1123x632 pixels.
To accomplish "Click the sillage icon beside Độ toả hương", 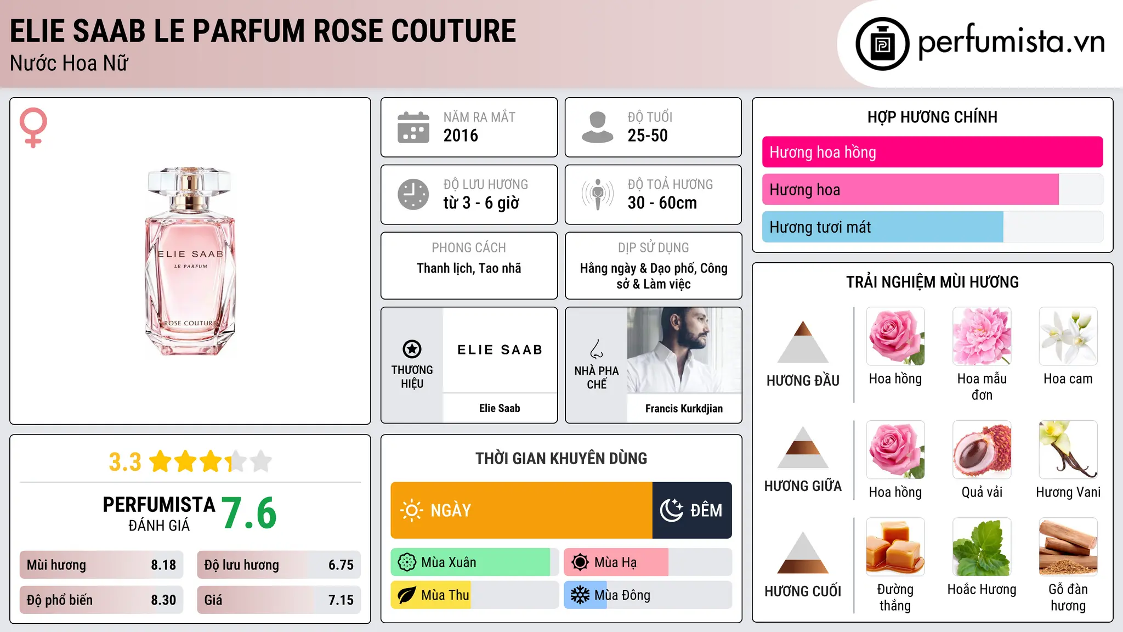I will point(598,194).
